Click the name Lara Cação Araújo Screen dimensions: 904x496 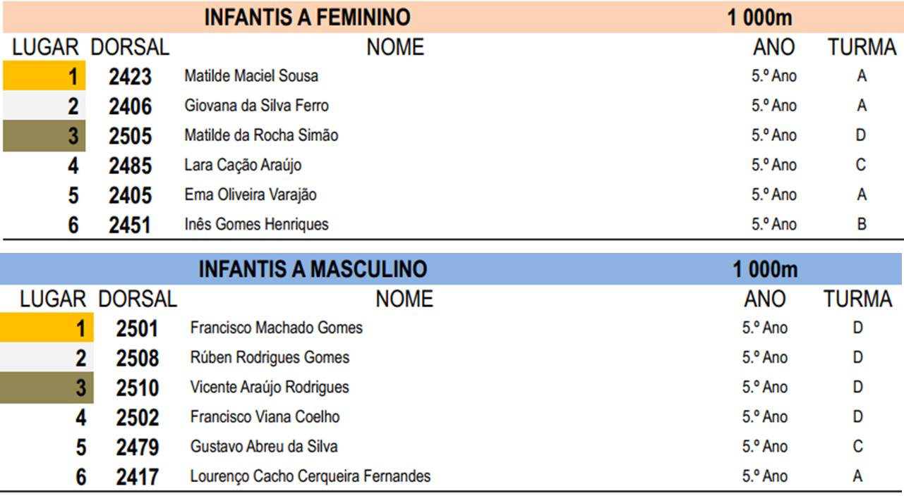point(243,165)
